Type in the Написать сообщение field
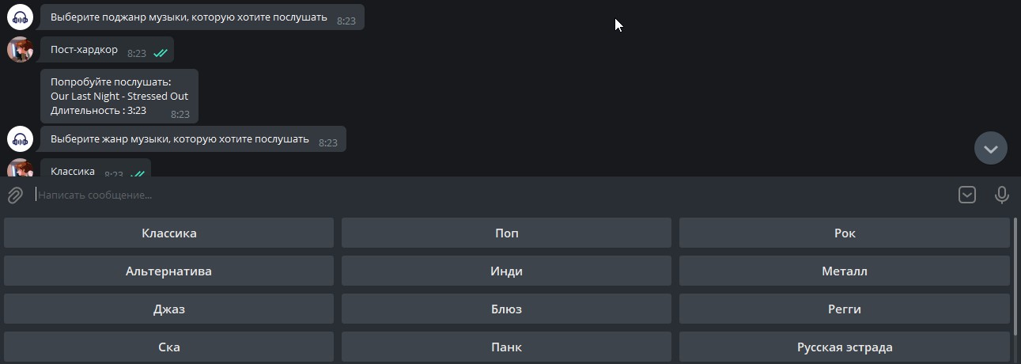Viewport: 1021px width, 364px height. click(x=475, y=195)
